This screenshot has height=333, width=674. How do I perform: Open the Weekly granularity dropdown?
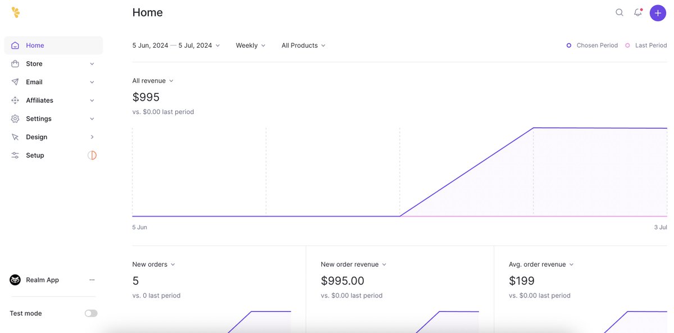point(250,45)
